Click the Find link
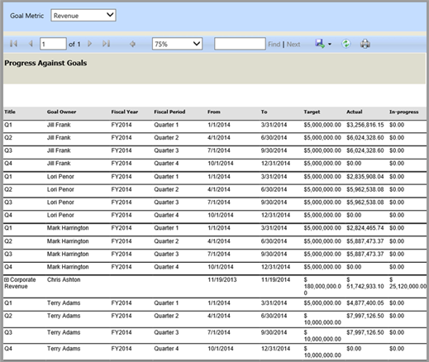429x362 pixels. tap(274, 44)
